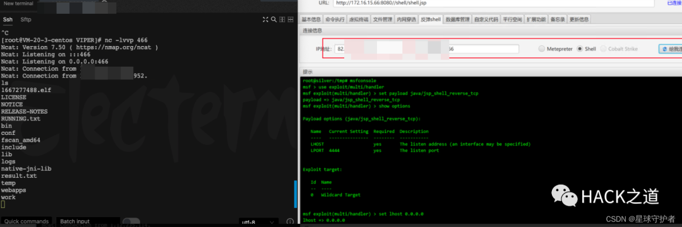Open Quick commands panel
The image size is (682, 227).
pyautogui.click(x=26, y=221)
